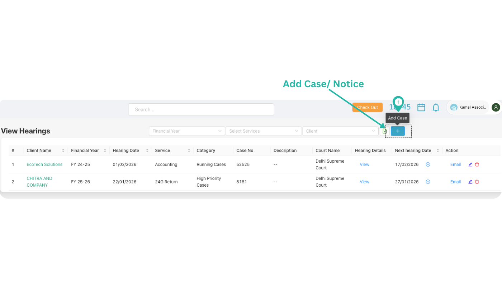Expand the Select Services dropdown
Screen dimensions: 502x286
(x=264, y=131)
